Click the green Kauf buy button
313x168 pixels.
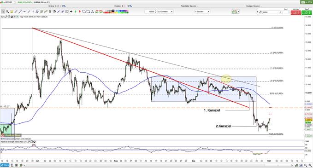pyautogui.click(x=307, y=13)
